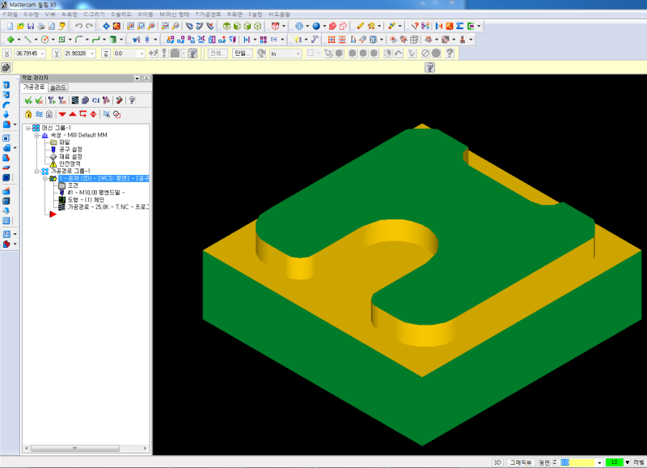Collapse the 머신 그룹-1 tree node

click(27, 128)
